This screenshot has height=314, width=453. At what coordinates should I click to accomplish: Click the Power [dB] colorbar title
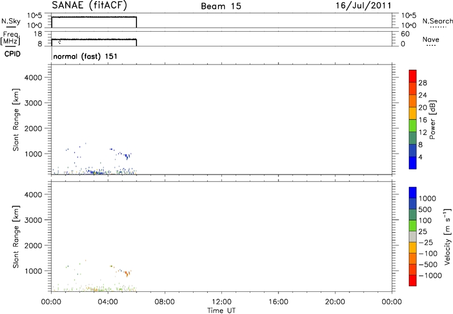pos(433,120)
